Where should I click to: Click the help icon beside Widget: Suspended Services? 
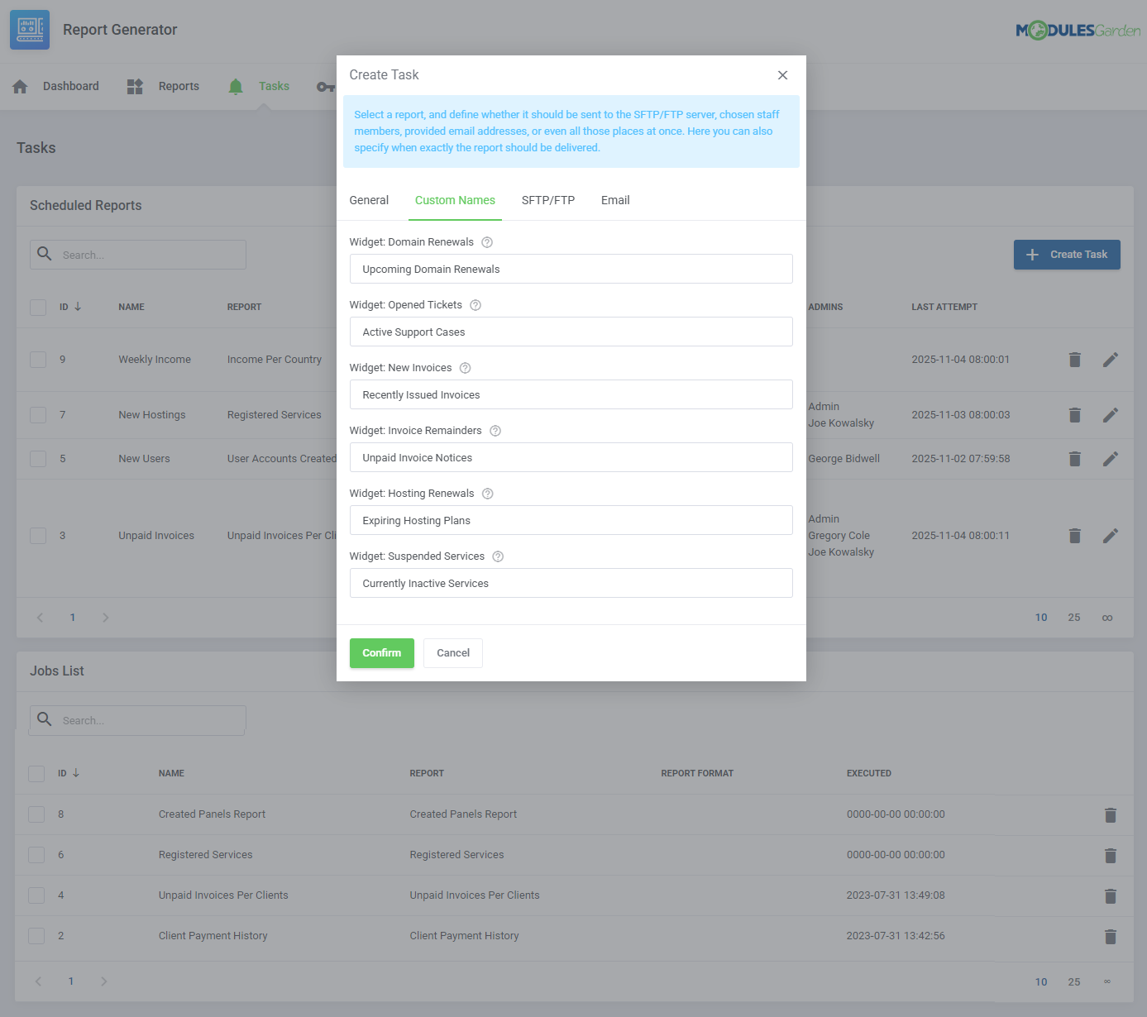click(x=498, y=556)
